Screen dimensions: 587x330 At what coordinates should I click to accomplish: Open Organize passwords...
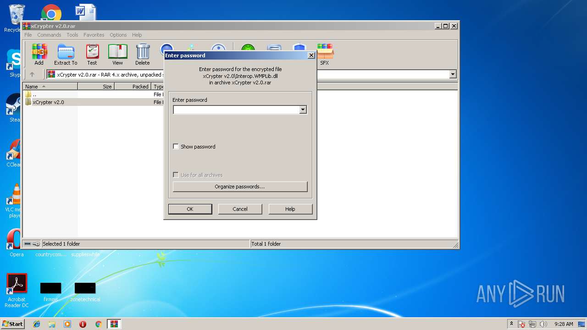point(240,187)
